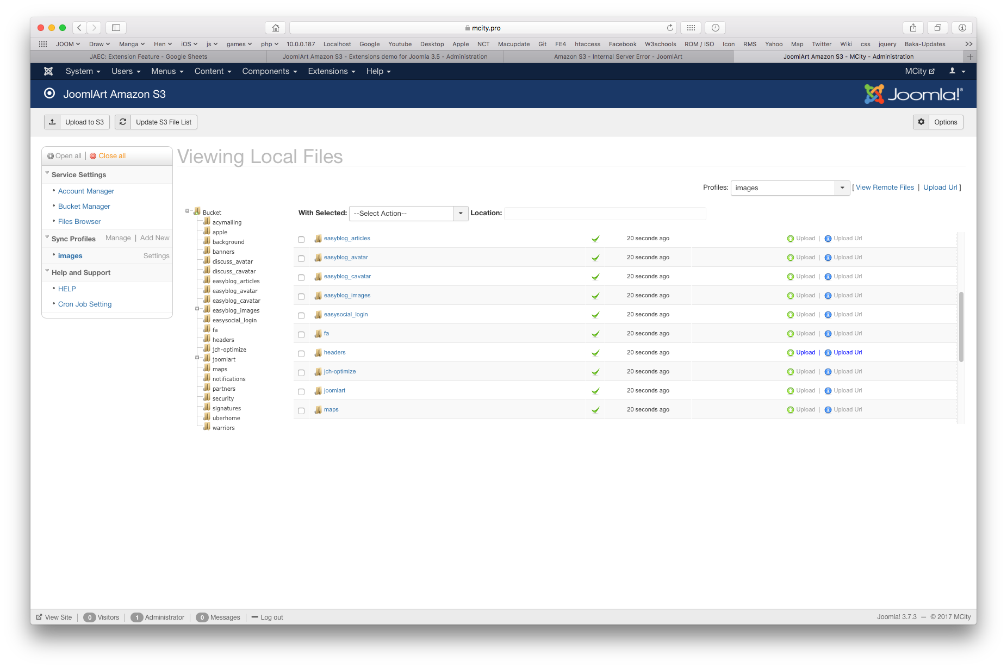
Task: Reload the page with the address bar icon
Action: tap(670, 28)
